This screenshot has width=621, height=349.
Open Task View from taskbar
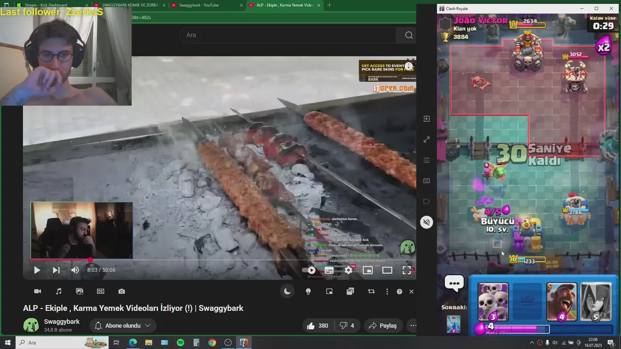116,343
